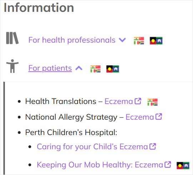
Task: Click multicultural flags icon next to For patients
Action: (95, 69)
